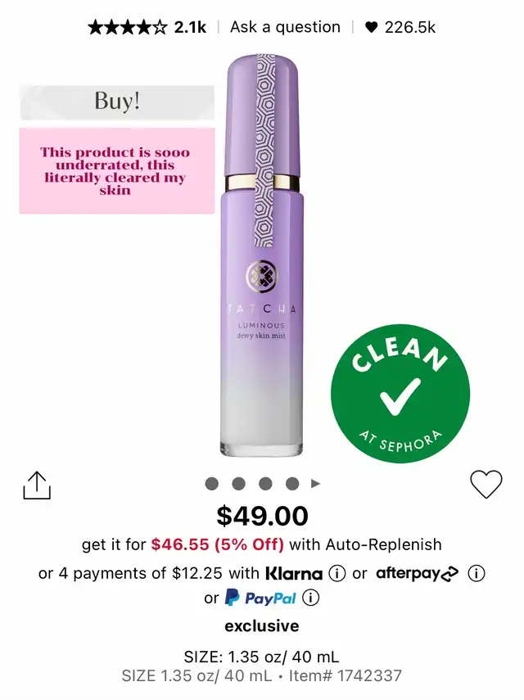Click the Buy! label
The height and width of the screenshot is (700, 524).
pos(117,102)
